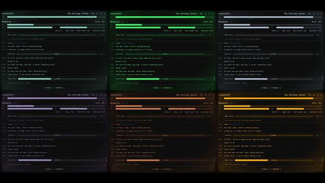The height and width of the screenshot is (183, 325).
Task: Click Mass Grave dot icon in teal panel
Action: tap(100, 35)
